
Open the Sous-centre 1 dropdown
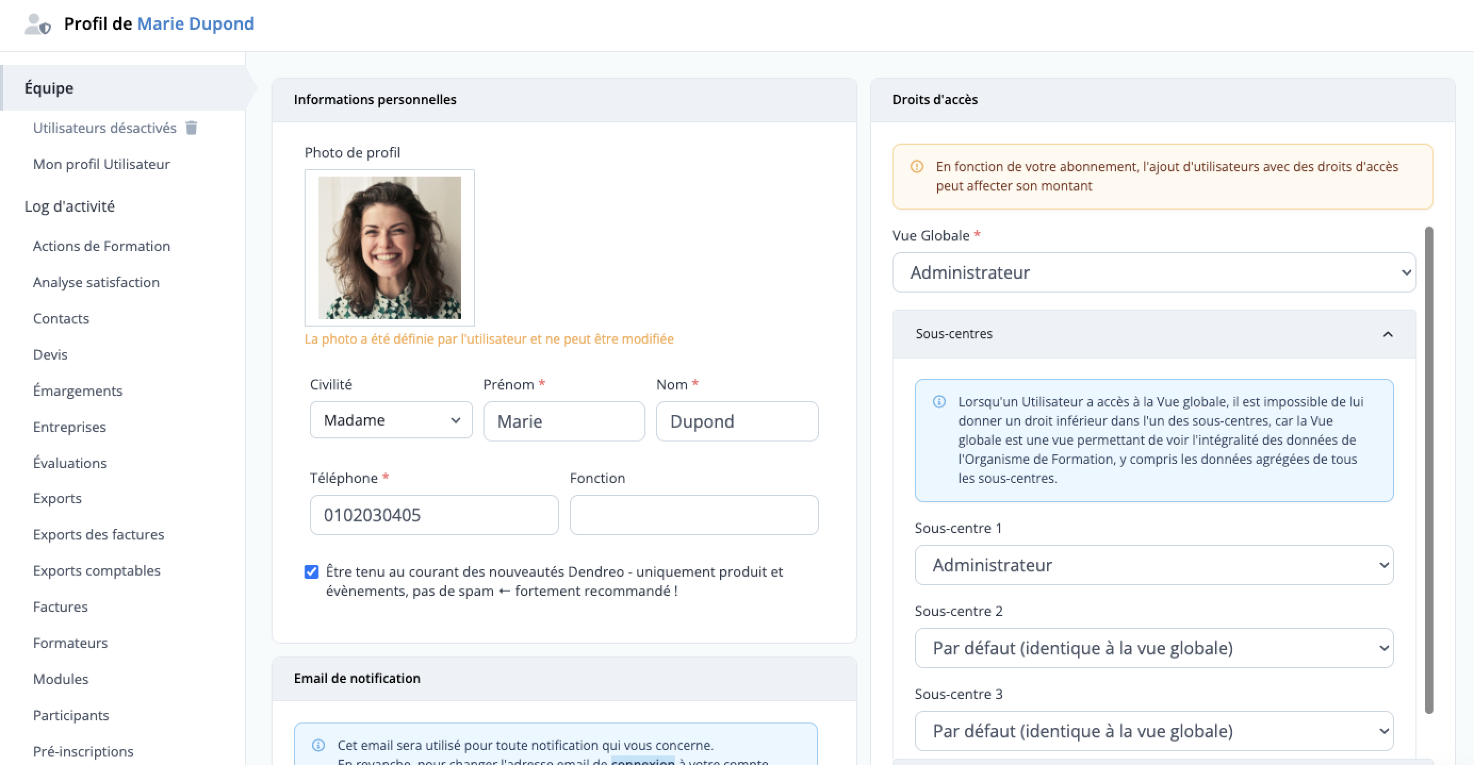click(x=1153, y=565)
